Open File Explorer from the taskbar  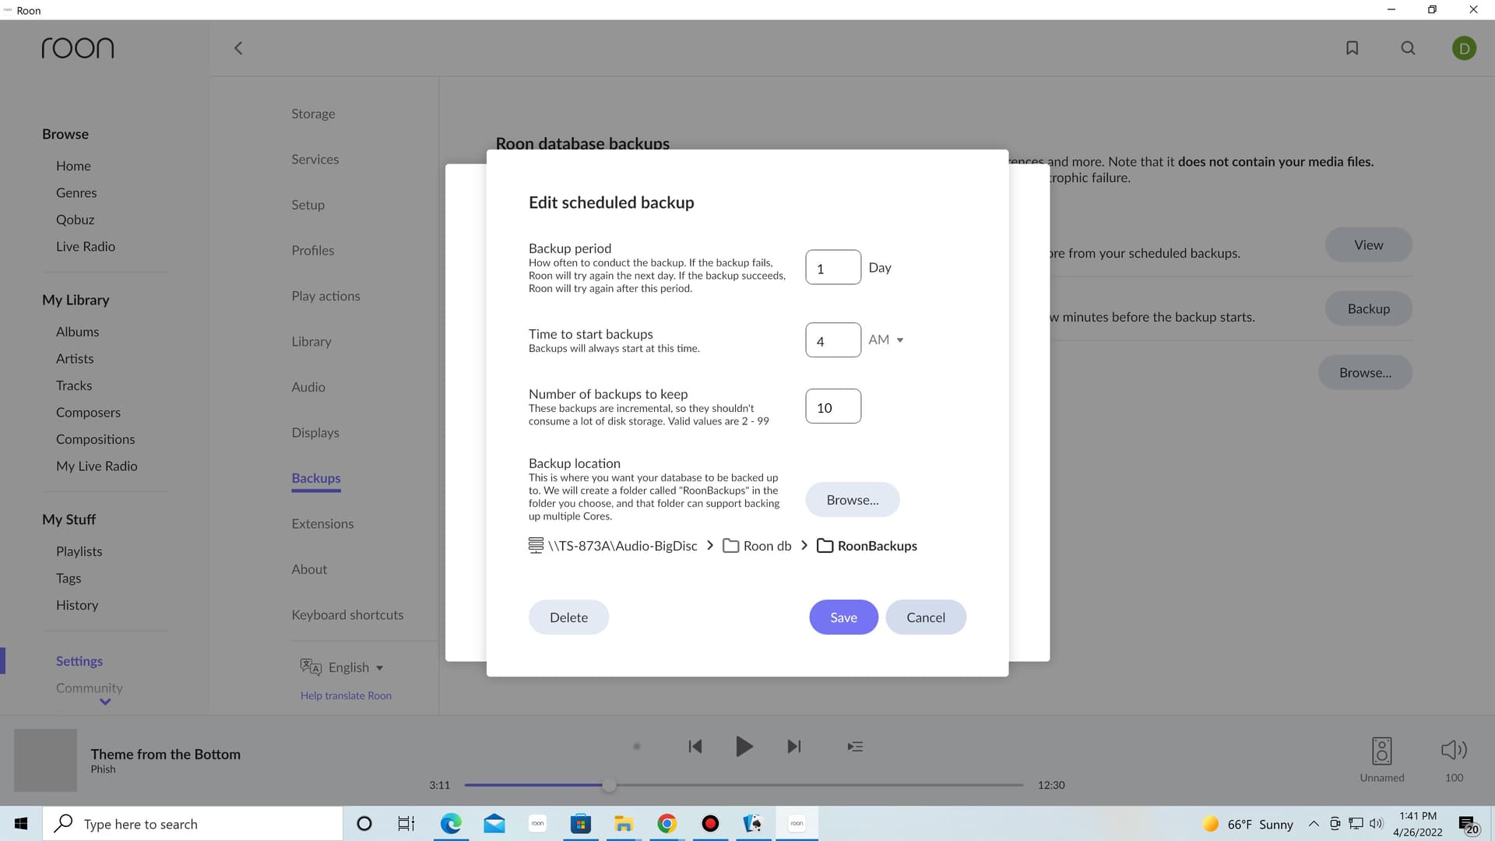[x=623, y=823]
